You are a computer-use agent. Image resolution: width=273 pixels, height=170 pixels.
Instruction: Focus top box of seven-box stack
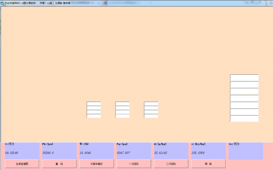point(244,78)
